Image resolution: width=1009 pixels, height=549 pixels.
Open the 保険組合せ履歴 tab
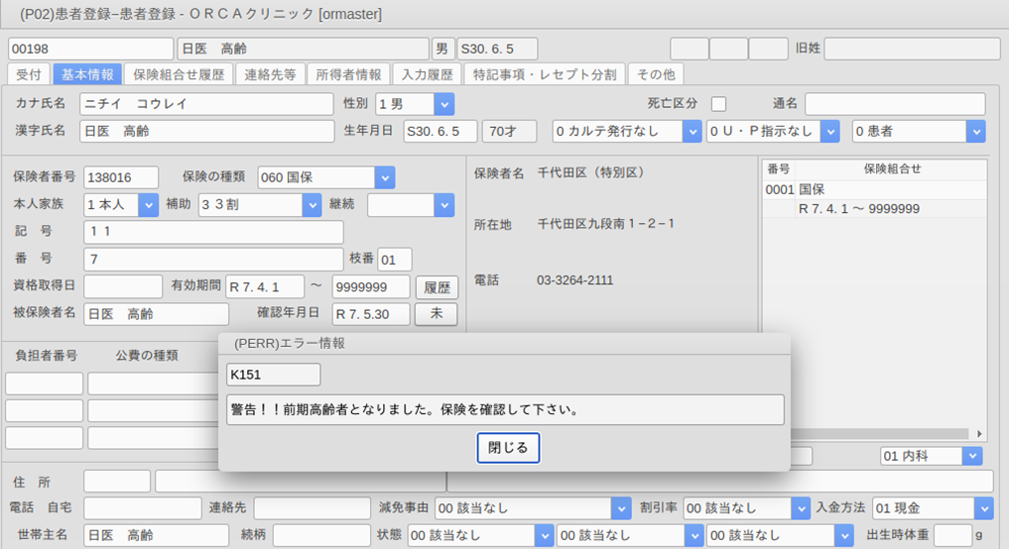tap(180, 74)
